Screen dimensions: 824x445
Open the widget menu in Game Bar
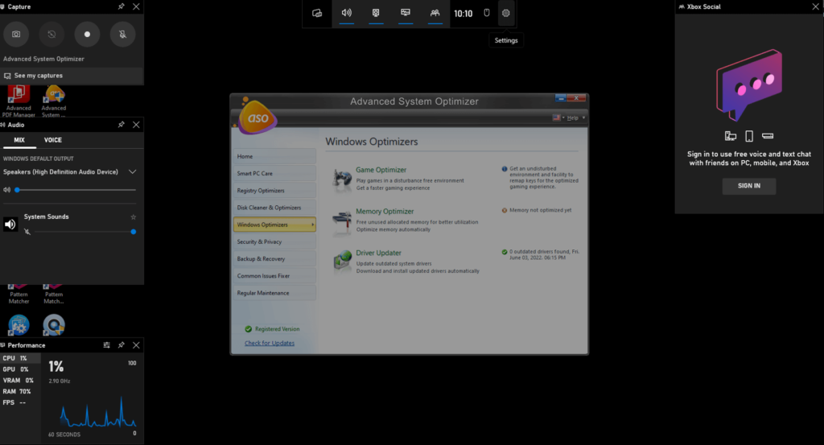(317, 13)
